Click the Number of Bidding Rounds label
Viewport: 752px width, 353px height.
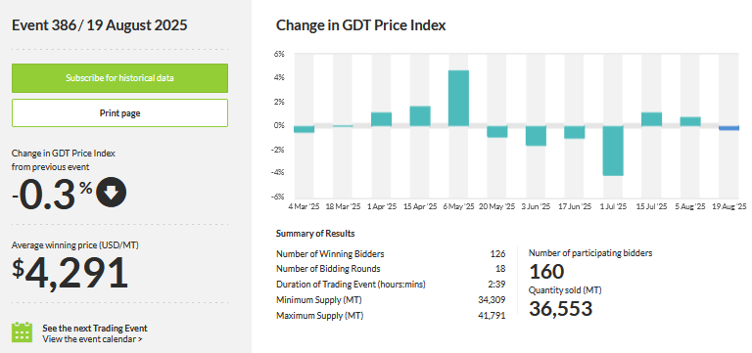point(328,269)
